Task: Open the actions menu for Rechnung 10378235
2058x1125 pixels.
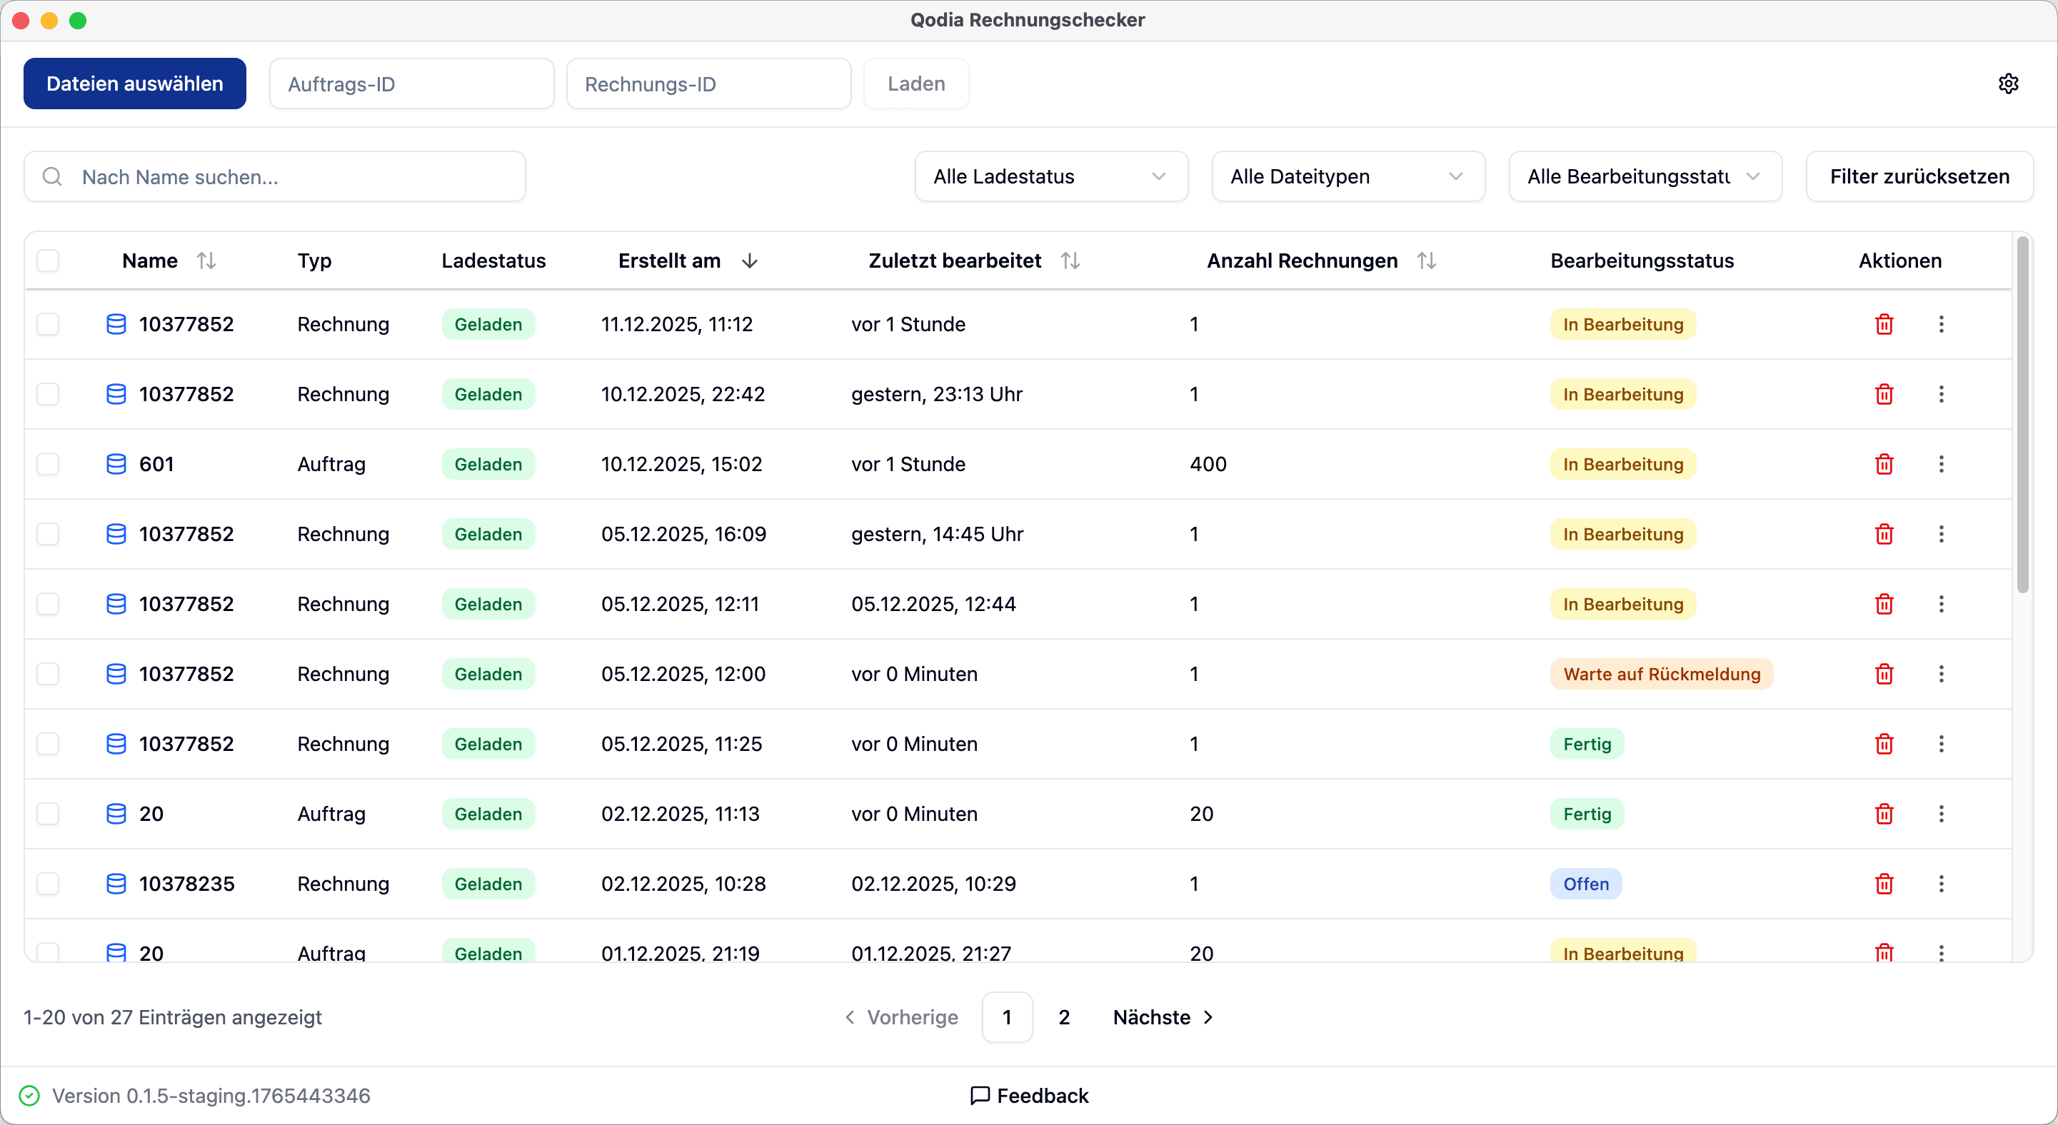Action: 1942,883
